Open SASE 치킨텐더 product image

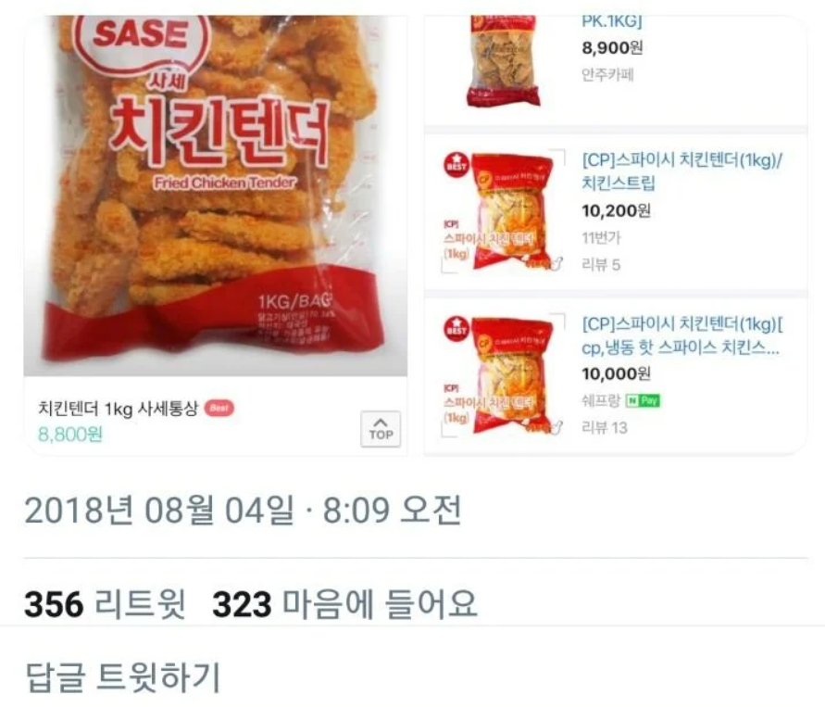click(x=215, y=195)
